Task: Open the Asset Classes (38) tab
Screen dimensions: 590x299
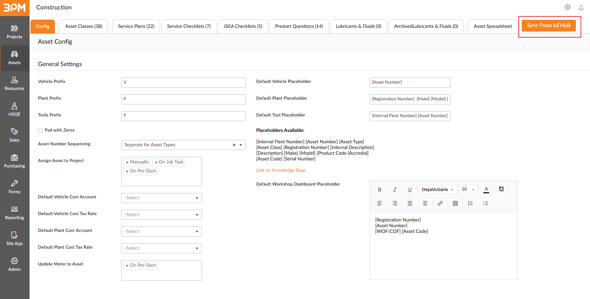Action: point(84,27)
